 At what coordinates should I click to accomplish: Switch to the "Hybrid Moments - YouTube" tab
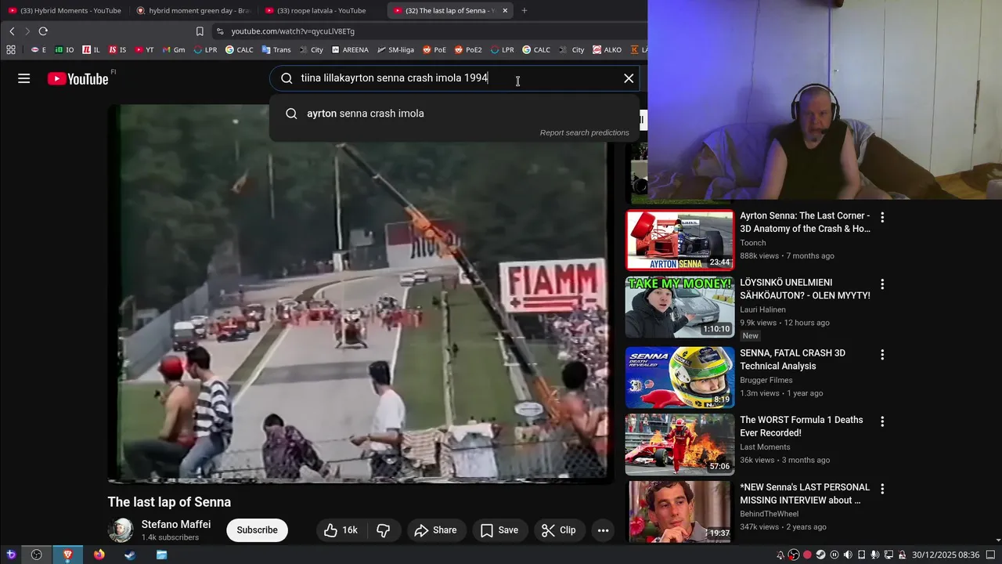point(64,10)
